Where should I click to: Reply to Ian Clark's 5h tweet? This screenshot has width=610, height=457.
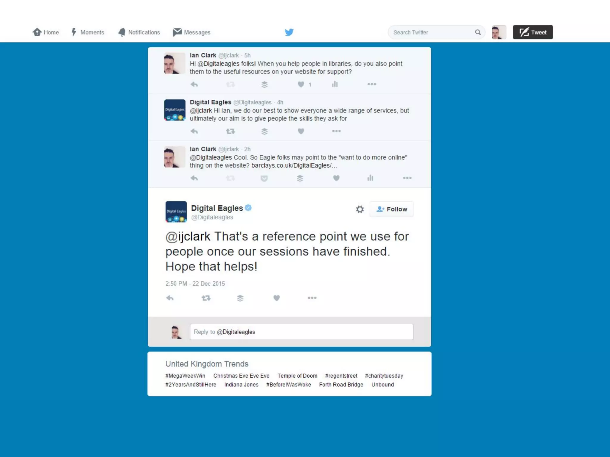194,84
